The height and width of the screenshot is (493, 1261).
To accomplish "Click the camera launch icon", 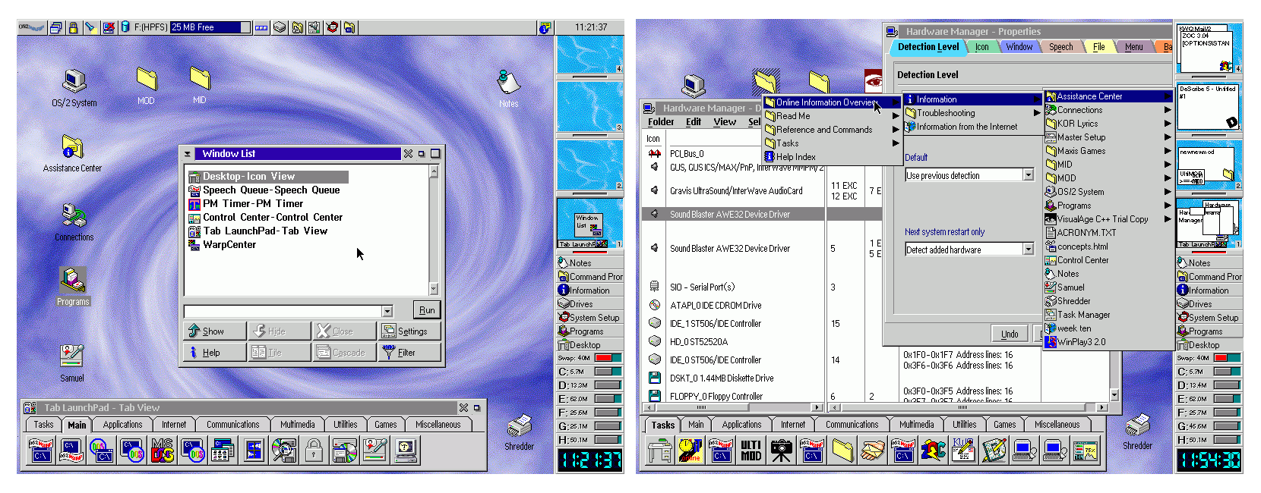I will (x=782, y=451).
